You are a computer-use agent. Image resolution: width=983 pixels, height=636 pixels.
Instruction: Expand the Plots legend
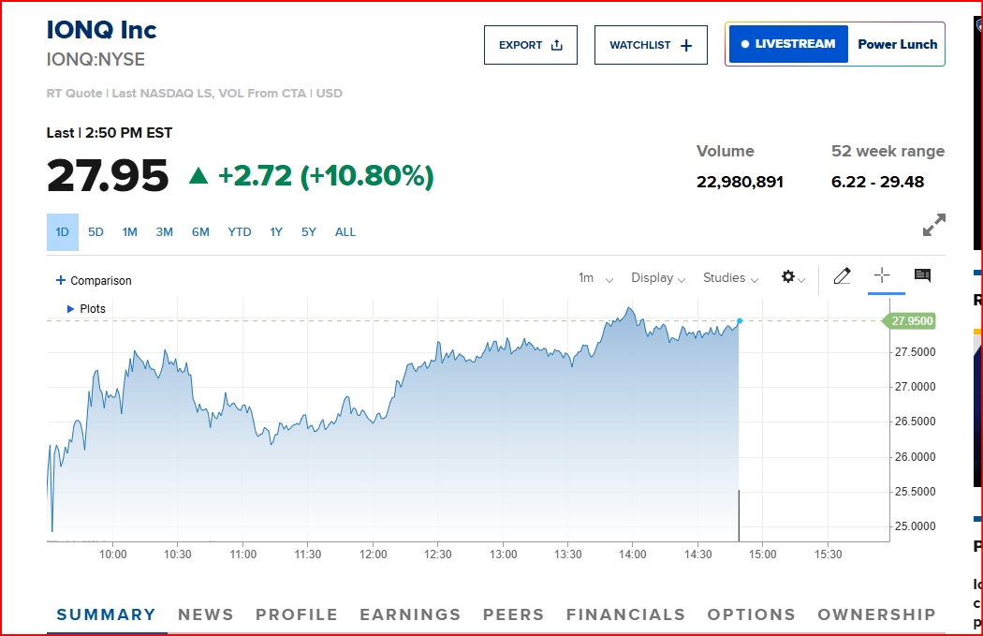[86, 308]
